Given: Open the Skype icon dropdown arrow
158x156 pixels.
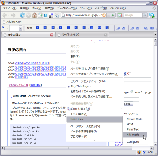Looking at the screenshot, I should tap(156, 15).
